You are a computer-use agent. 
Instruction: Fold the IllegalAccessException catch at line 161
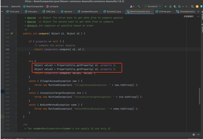click(17, 81)
